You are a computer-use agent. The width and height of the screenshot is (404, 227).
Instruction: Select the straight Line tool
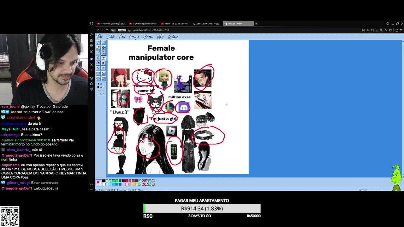(98, 68)
